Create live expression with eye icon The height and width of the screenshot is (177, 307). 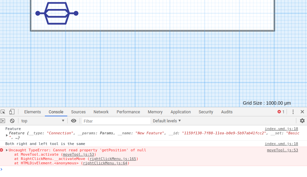[x=74, y=121]
